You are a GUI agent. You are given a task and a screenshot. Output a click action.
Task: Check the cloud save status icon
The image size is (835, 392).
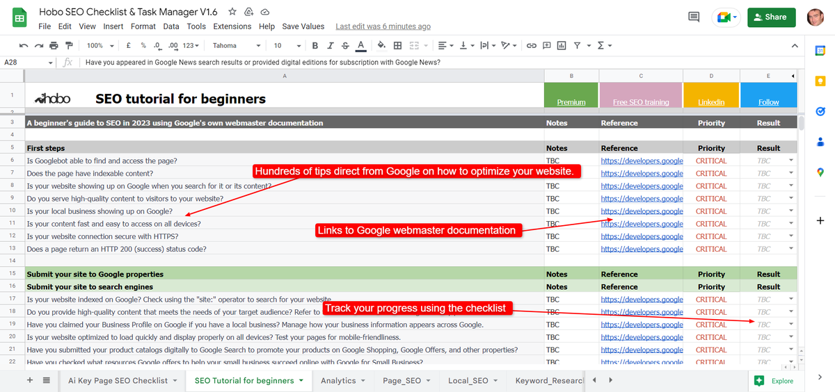point(264,12)
